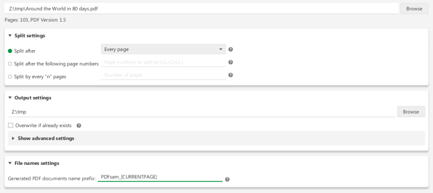Click the Number of pages input field
Viewport: 433px width, 193px height.
point(163,75)
